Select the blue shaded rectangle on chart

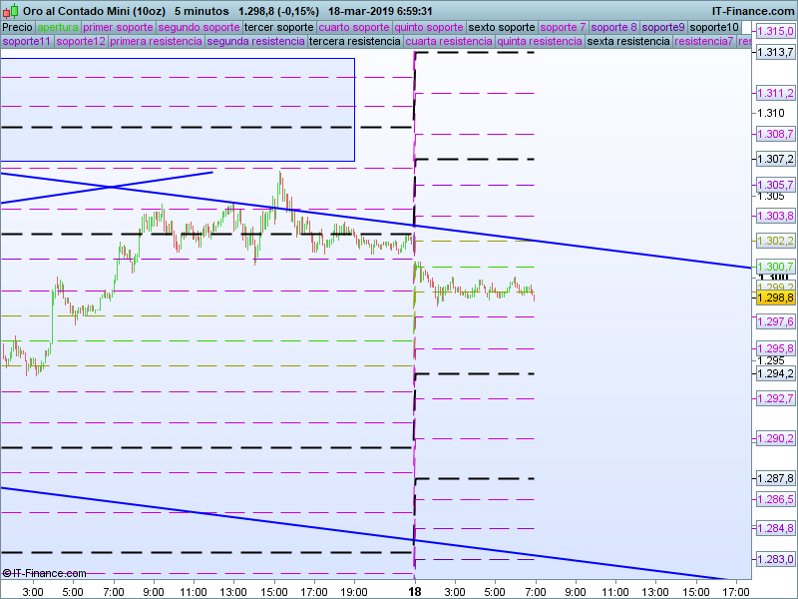click(x=178, y=109)
